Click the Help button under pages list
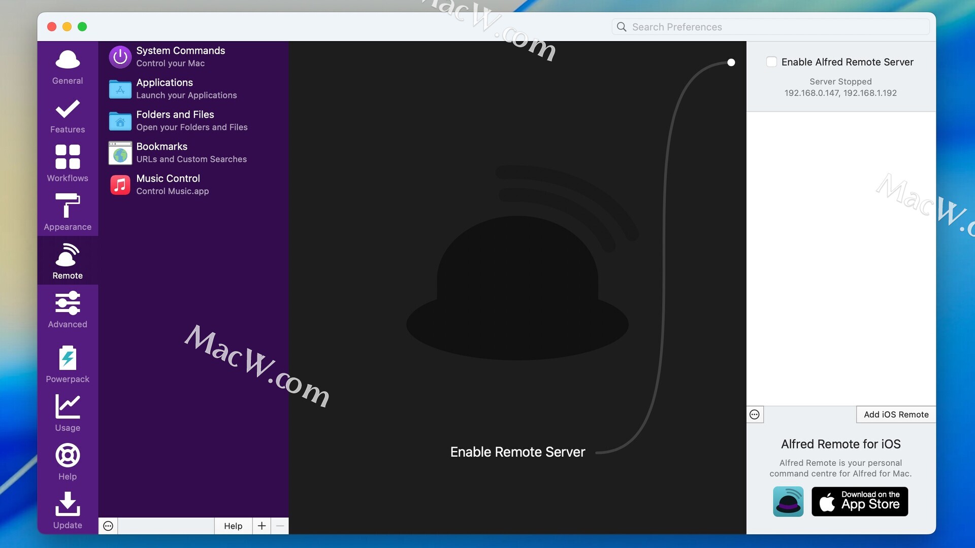This screenshot has width=975, height=548. click(x=233, y=526)
